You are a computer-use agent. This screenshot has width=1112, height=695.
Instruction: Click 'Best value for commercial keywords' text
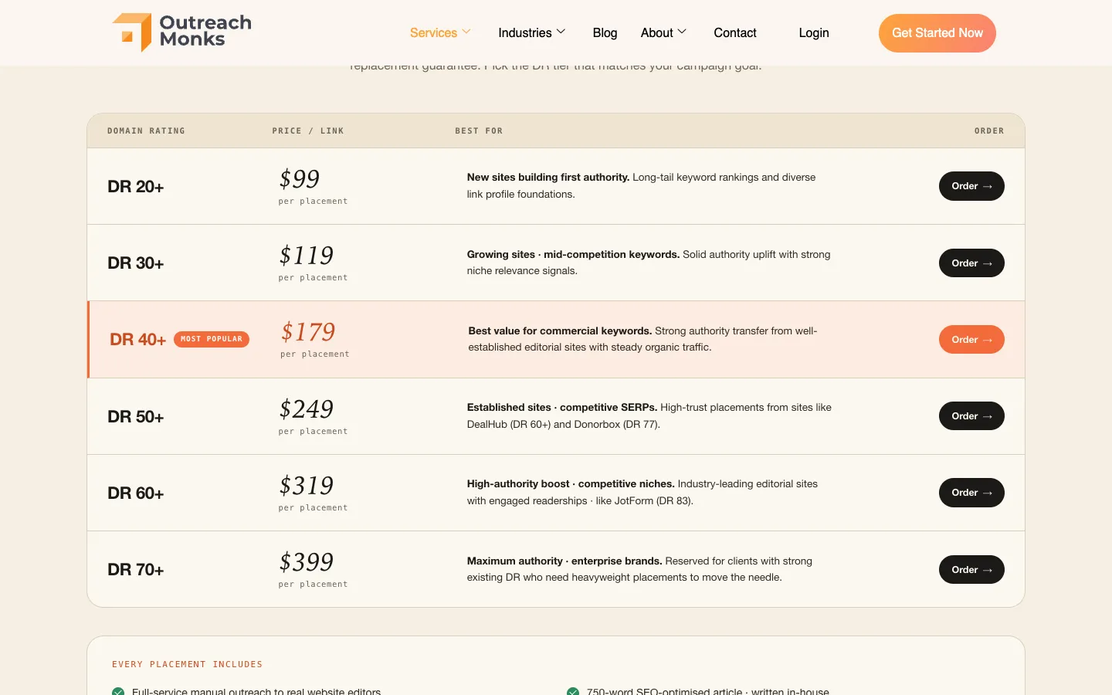point(560,331)
